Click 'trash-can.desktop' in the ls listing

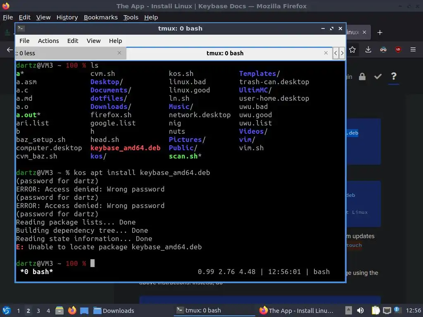[274, 82]
